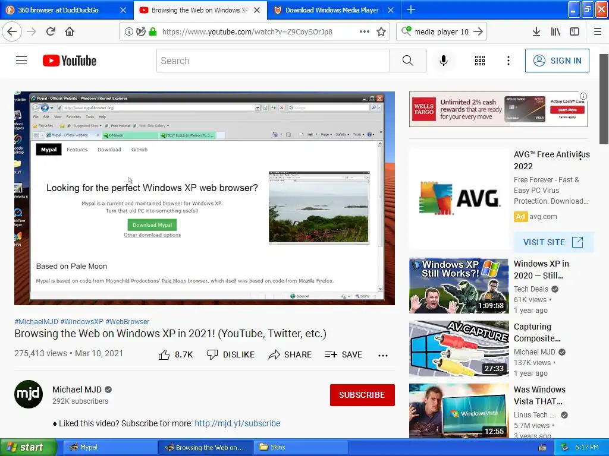Click the AVG logo ad image
Screen dimensions: 609x456
(459, 199)
